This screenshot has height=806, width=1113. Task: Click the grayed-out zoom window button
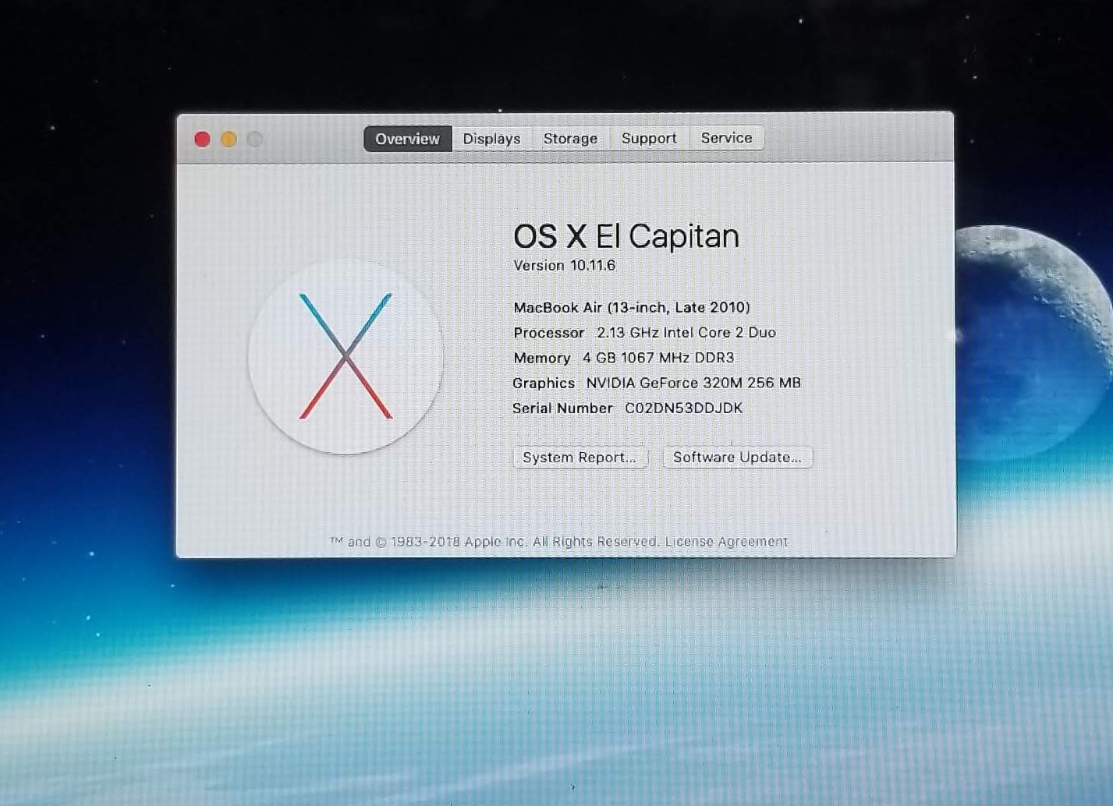tap(255, 139)
